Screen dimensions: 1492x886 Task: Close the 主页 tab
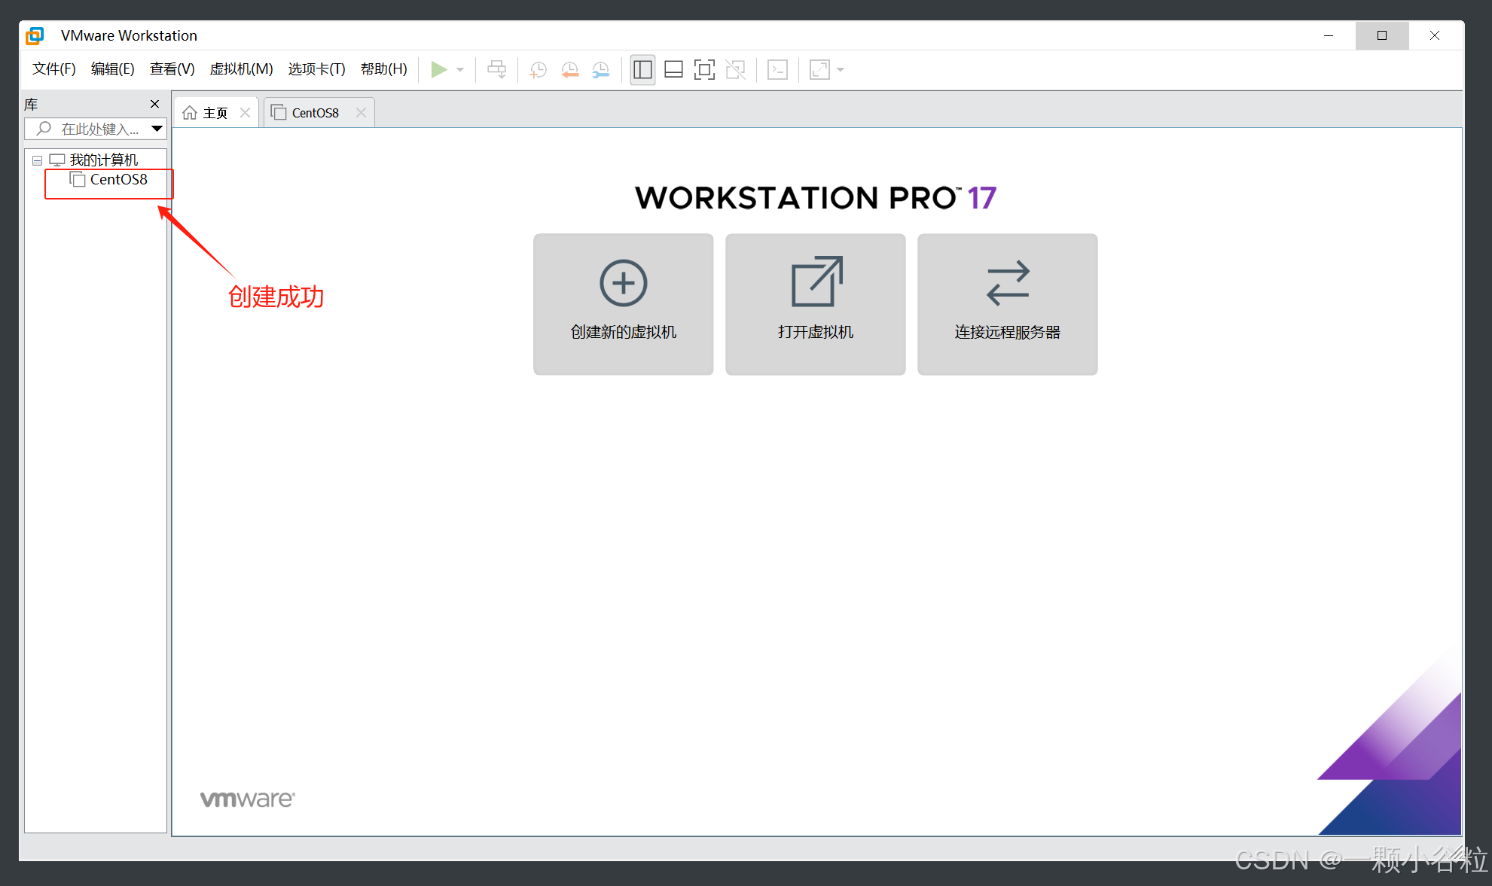click(x=245, y=113)
